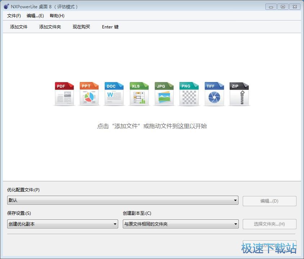Open the 文件(F) menu

coord(14,16)
